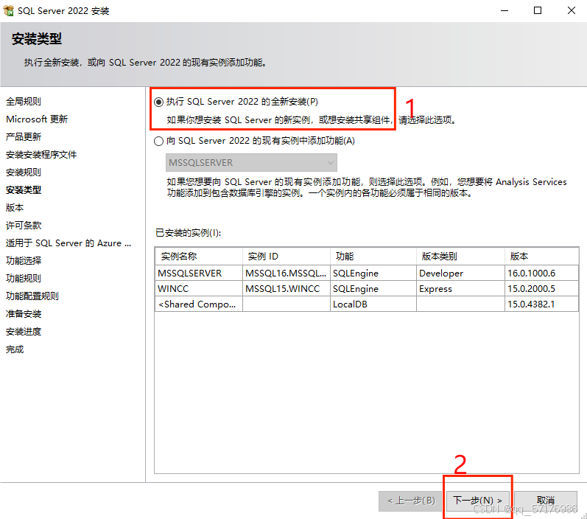587x519 pixels.
Task: Click the LocalDB feature cell
Action: tap(373, 304)
